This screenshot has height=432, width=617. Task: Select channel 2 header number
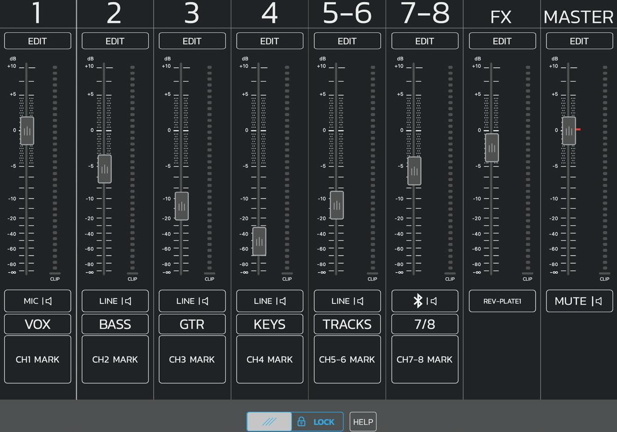114,13
